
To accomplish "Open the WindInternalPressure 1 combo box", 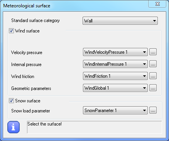I will coord(115,64).
